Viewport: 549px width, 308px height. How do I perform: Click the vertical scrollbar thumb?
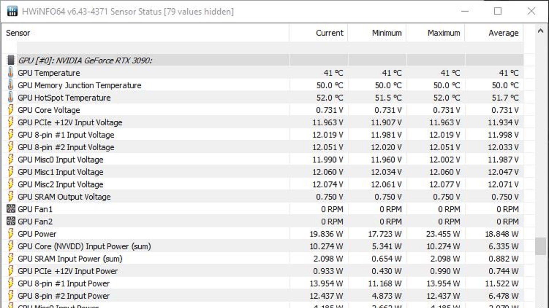tap(540, 246)
